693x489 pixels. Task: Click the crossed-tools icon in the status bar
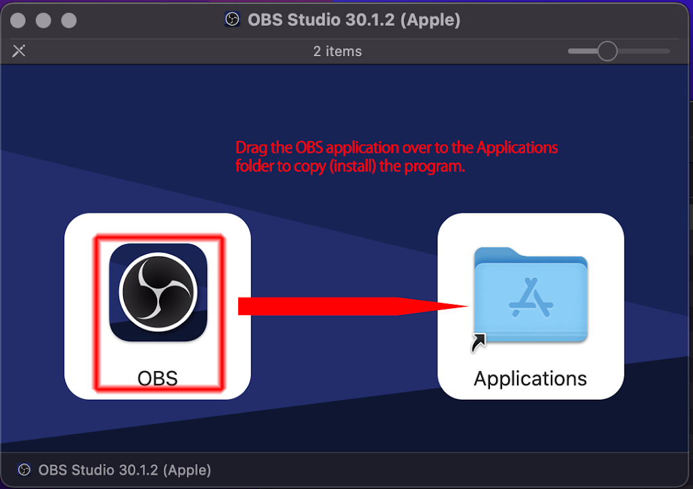click(19, 51)
